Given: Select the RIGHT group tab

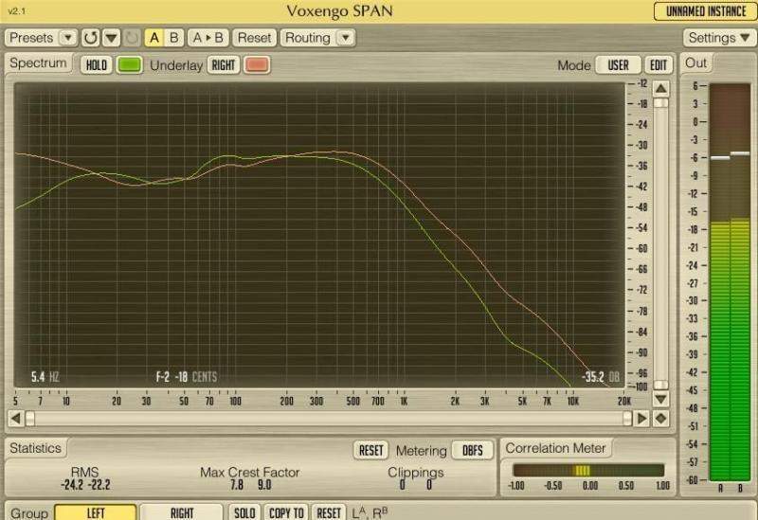Looking at the screenshot, I should coord(181,512).
